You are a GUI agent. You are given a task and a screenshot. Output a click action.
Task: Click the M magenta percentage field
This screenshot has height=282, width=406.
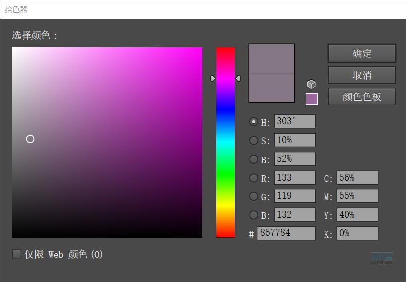[x=357, y=196]
